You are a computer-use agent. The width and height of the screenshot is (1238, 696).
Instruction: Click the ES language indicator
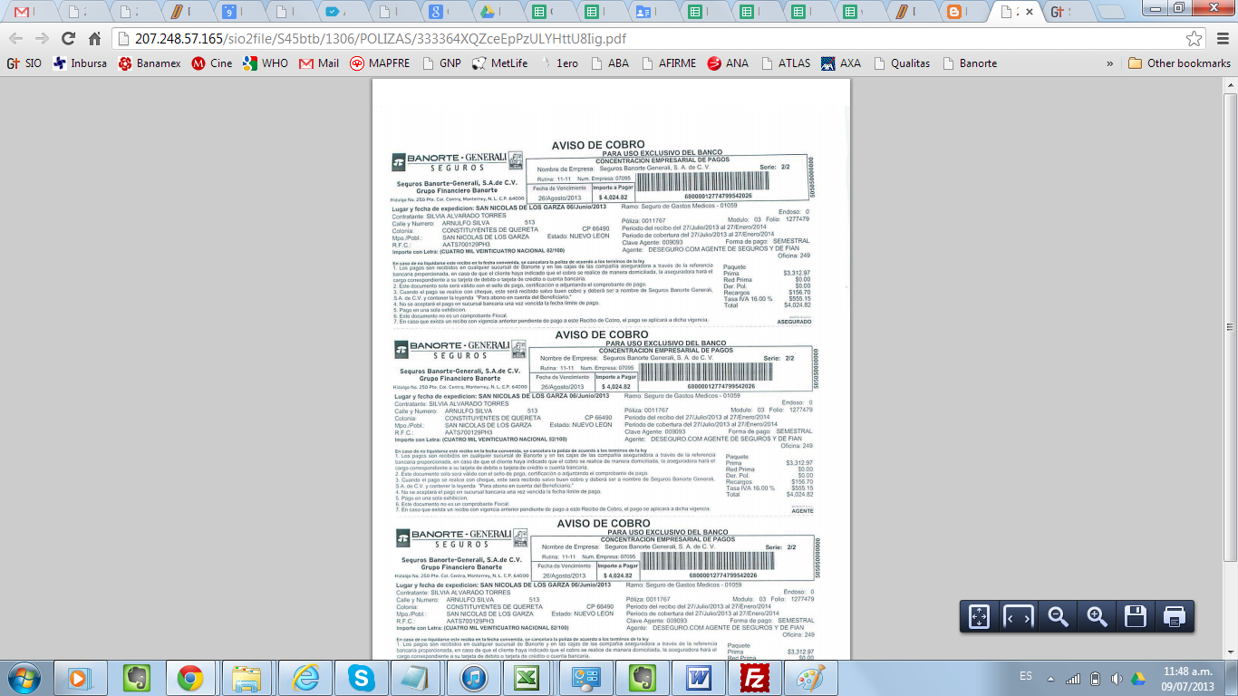click(1025, 676)
